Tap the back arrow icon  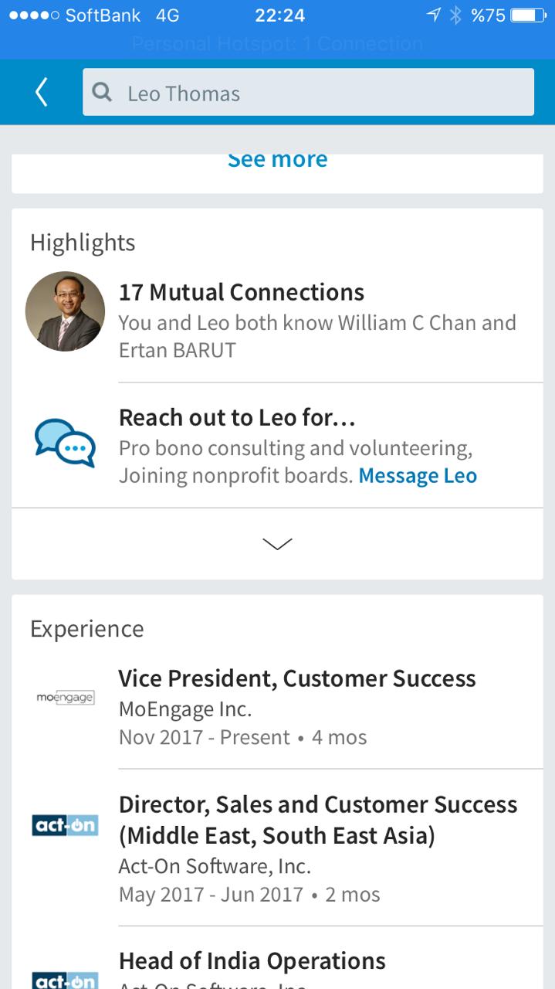click(x=42, y=93)
